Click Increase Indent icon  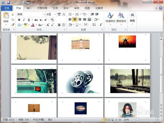97,14
